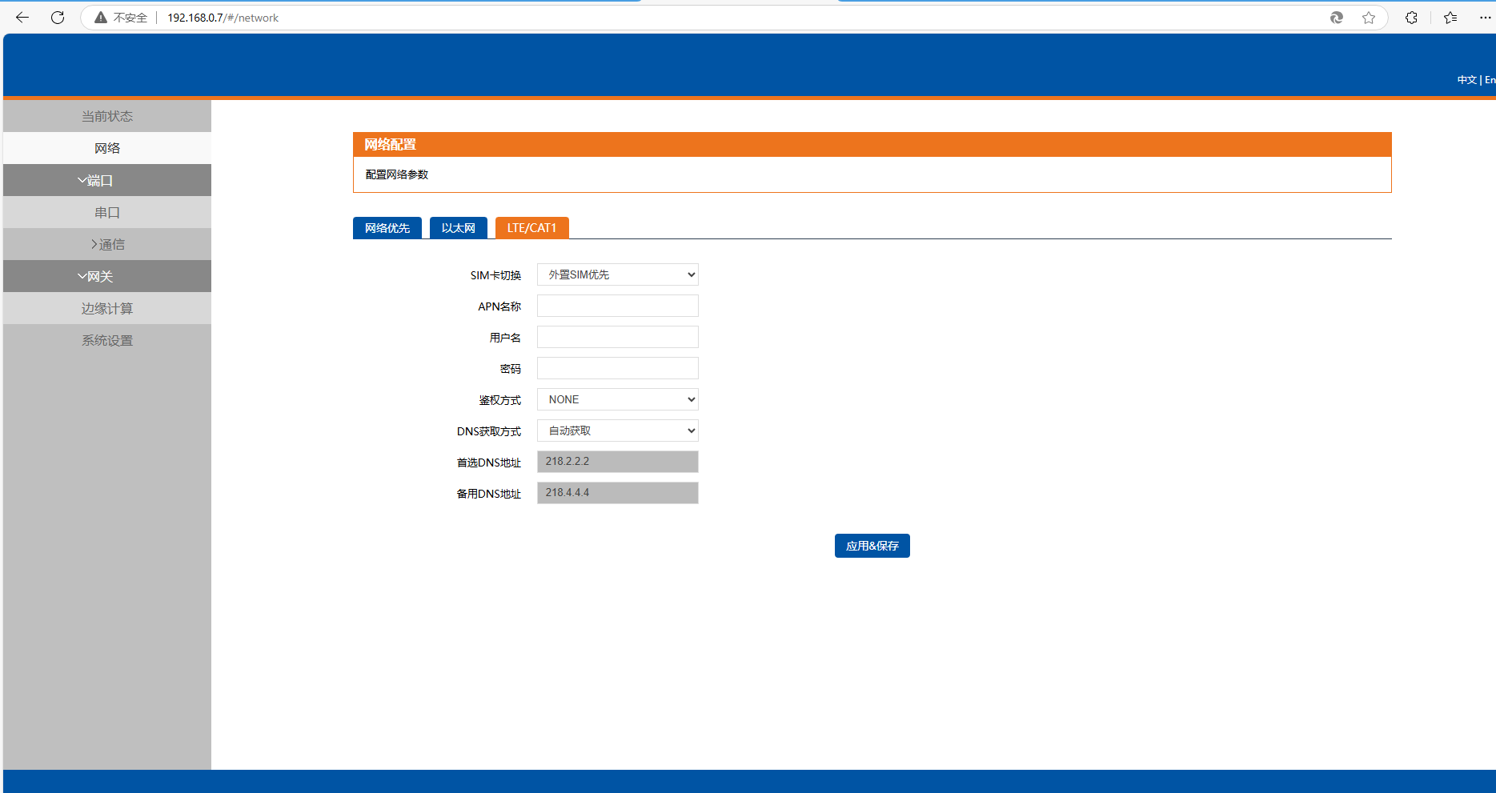Open the favorites list icon

[x=1450, y=18]
